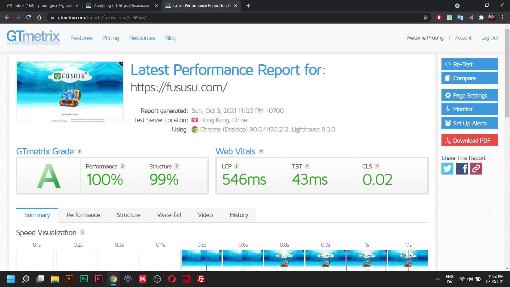The height and width of the screenshot is (287, 510).
Task: Click the https://fususu.com/ report URL
Action: (x=179, y=87)
